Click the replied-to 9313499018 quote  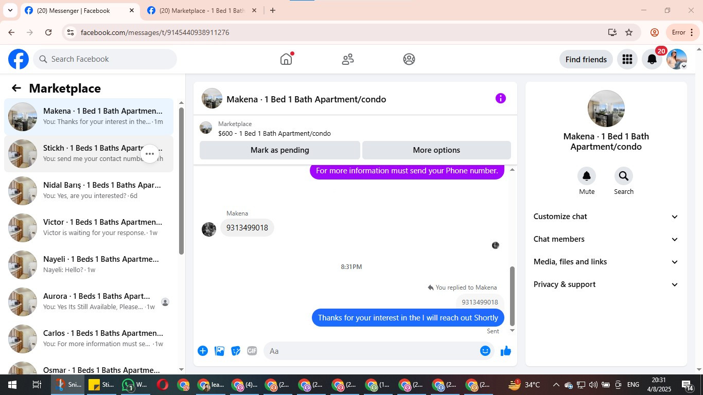click(480, 302)
